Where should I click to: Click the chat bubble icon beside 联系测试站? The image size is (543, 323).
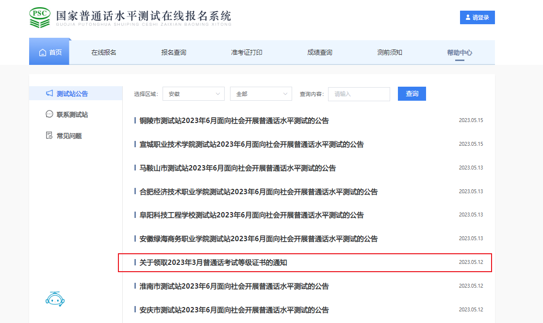pyautogui.click(x=49, y=114)
